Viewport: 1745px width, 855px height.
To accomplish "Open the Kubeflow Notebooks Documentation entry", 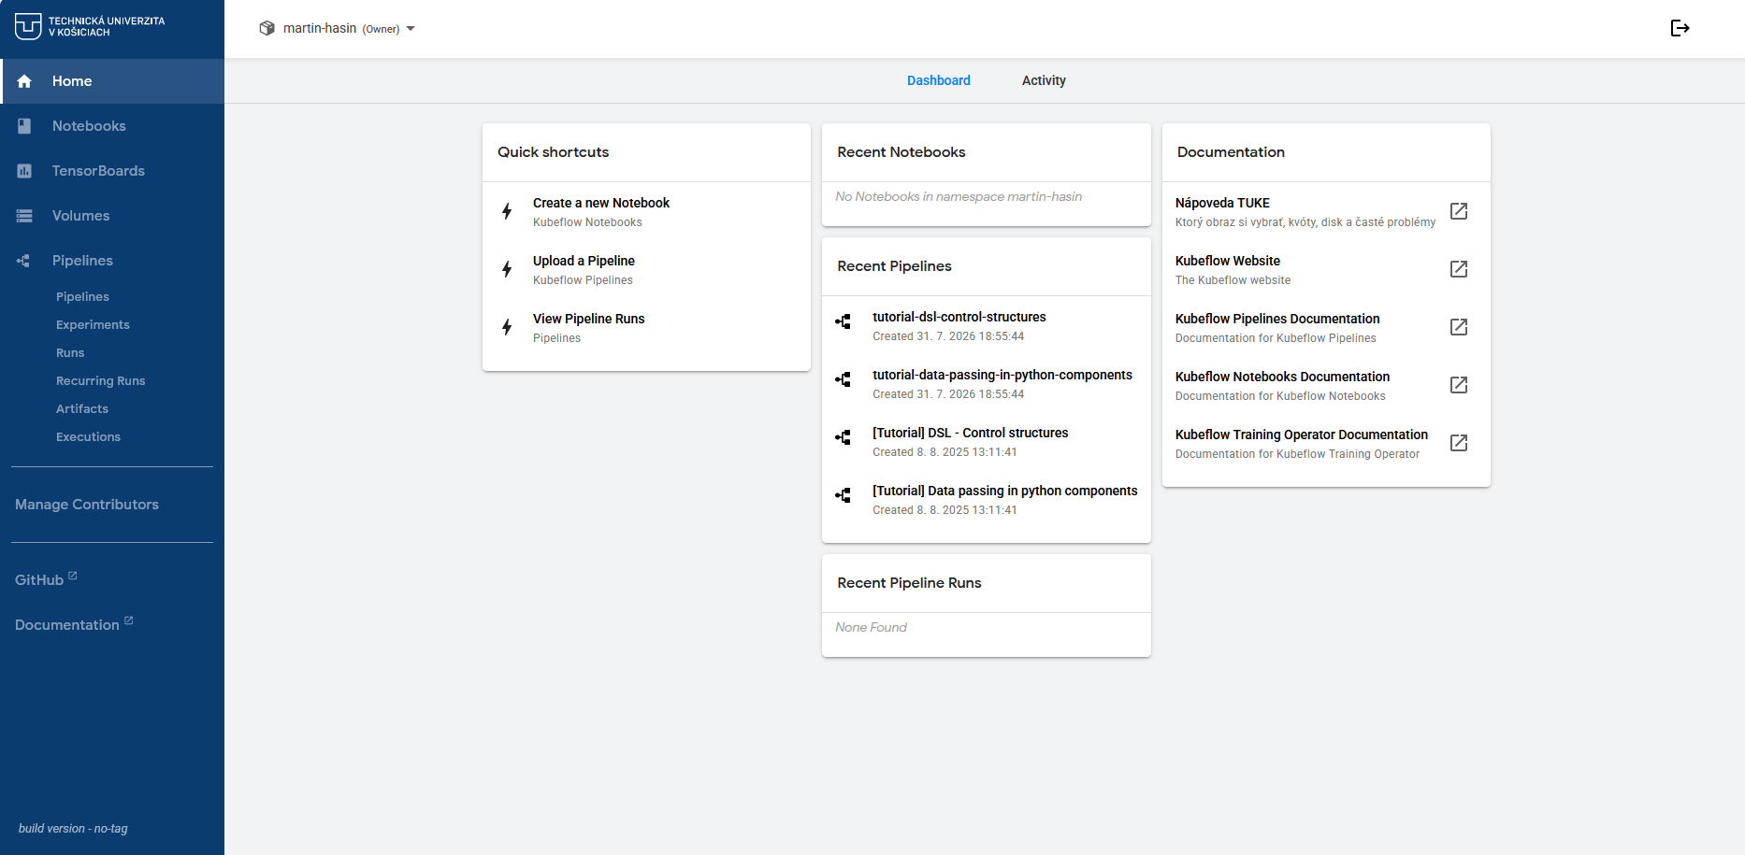I will coord(1326,385).
